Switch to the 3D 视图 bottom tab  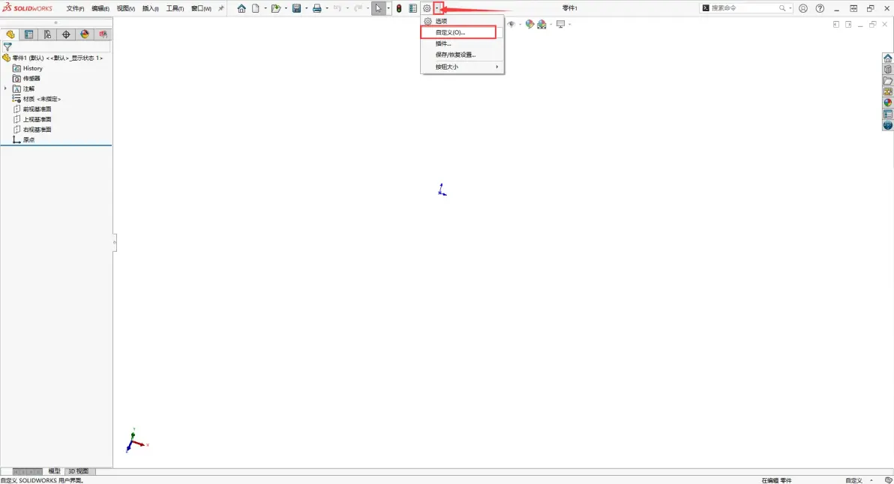pos(78,471)
